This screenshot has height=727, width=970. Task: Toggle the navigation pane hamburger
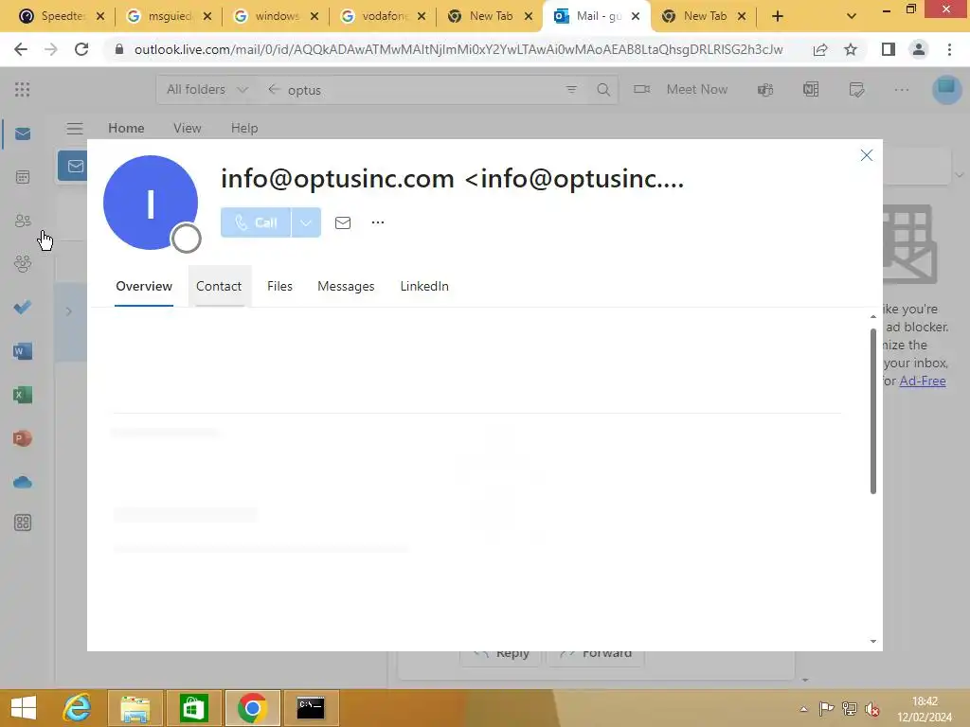pyautogui.click(x=75, y=129)
